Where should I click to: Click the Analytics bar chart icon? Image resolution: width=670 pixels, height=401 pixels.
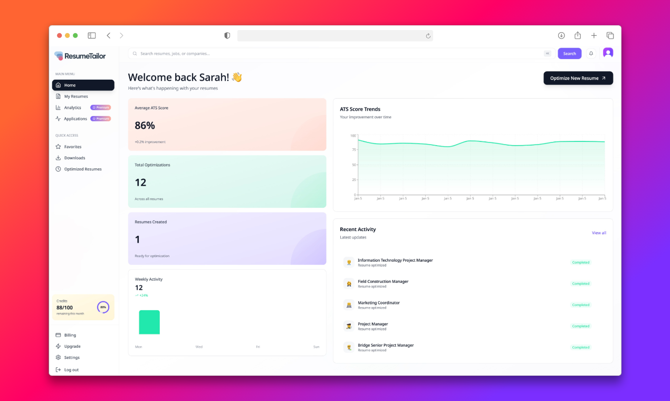[59, 108]
